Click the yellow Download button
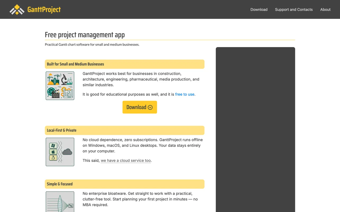 [x=140, y=107]
